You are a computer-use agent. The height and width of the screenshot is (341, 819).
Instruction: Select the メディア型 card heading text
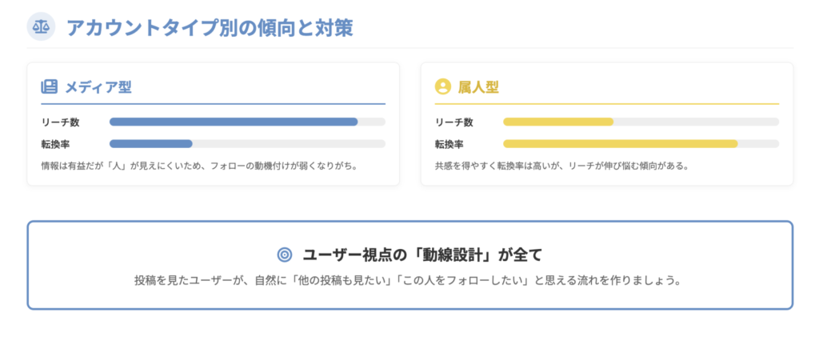click(98, 86)
